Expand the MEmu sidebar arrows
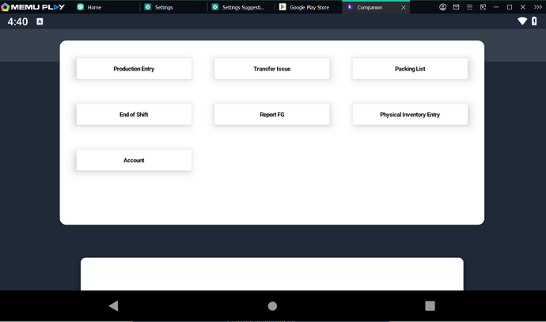The image size is (546, 322). [x=537, y=7]
